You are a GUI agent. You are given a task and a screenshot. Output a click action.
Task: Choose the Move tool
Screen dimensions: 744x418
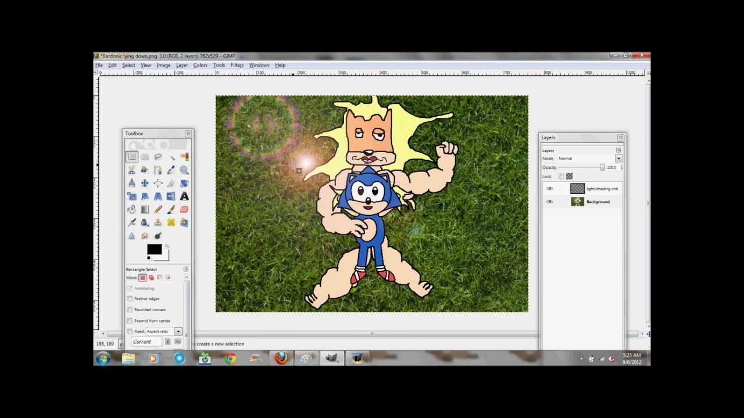(145, 183)
